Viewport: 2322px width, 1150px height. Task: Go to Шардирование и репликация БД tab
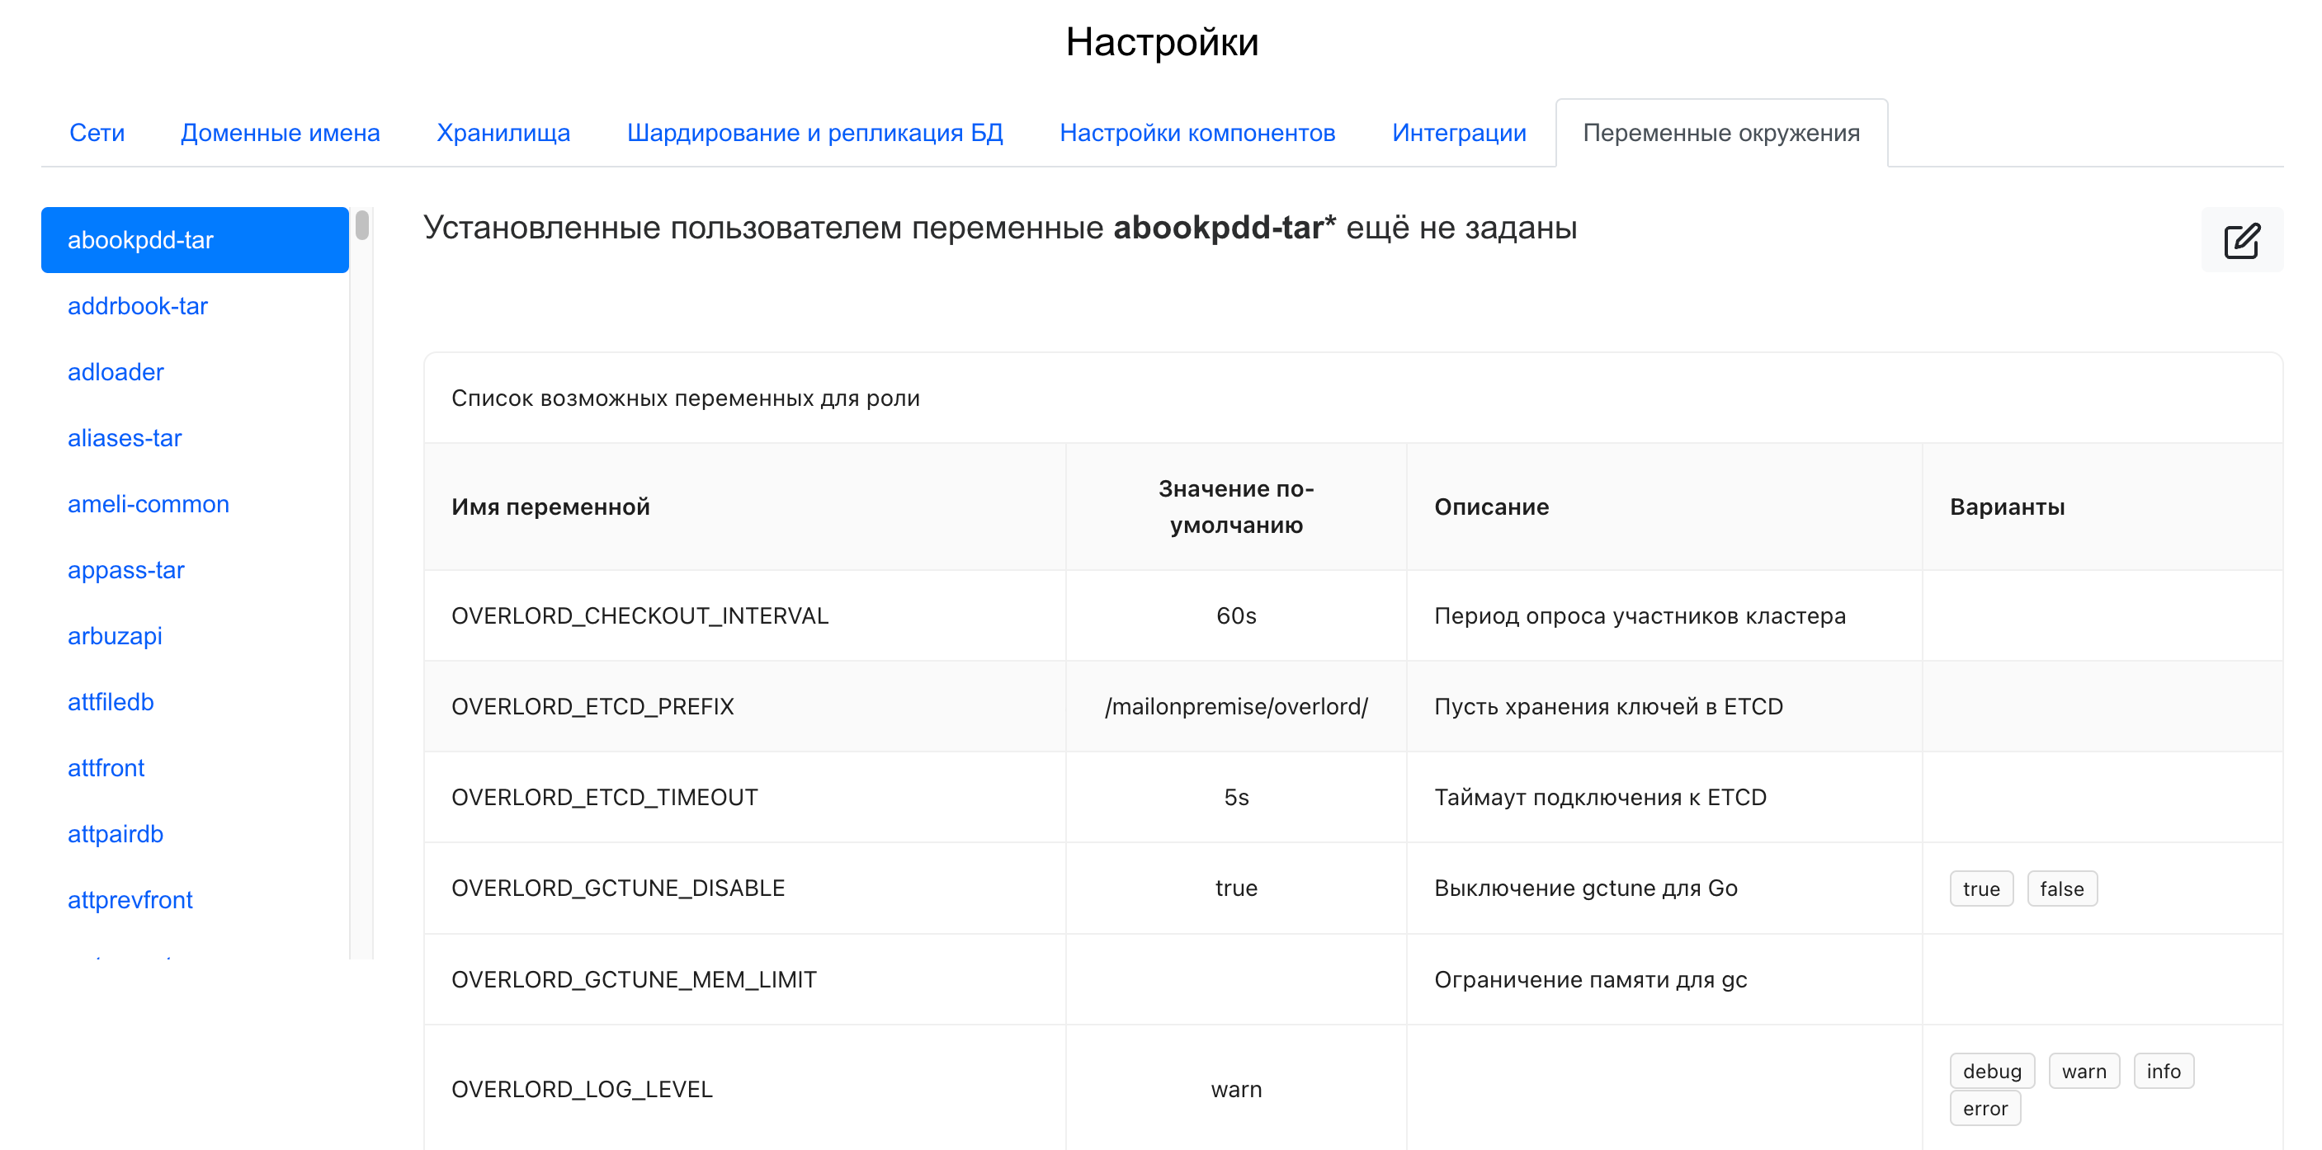(x=814, y=133)
